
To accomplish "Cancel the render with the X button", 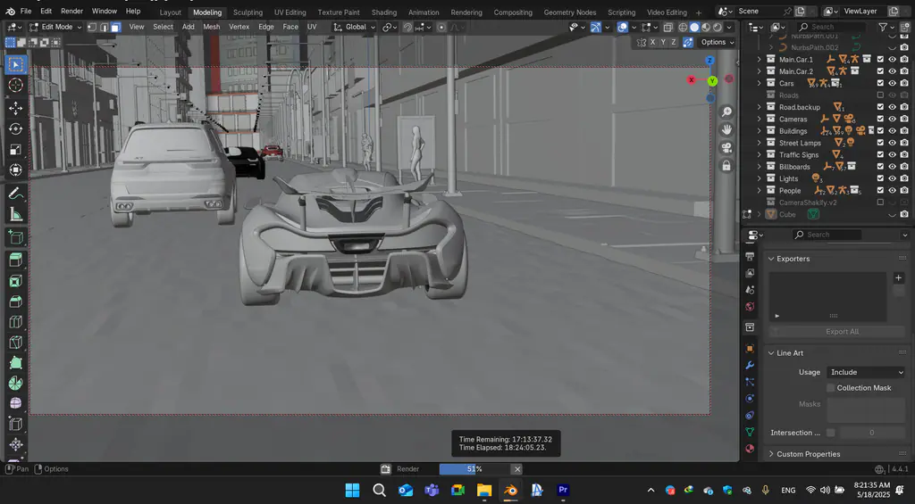I will point(517,469).
